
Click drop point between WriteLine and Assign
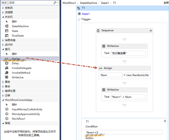point(124,62)
